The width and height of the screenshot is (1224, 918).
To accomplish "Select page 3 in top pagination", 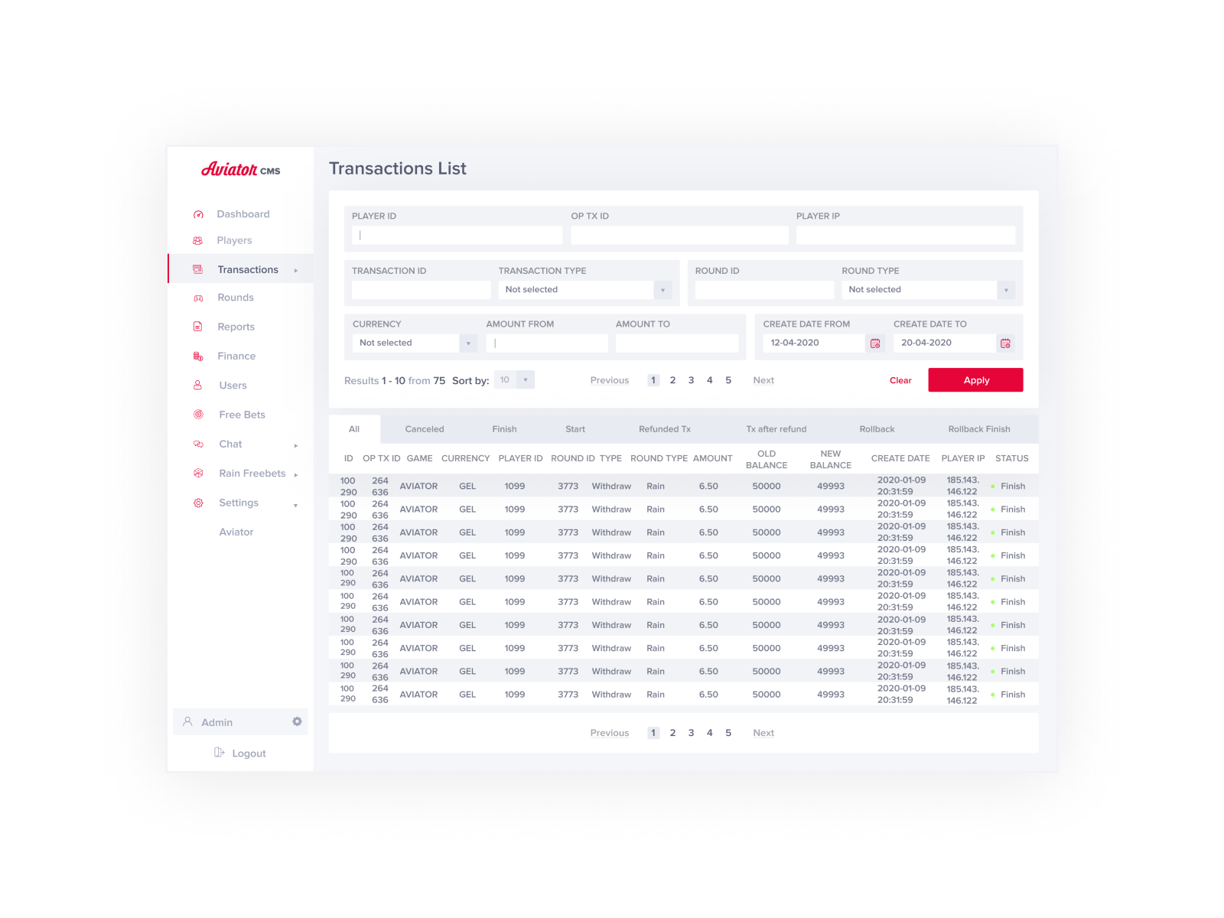I will pos(691,380).
